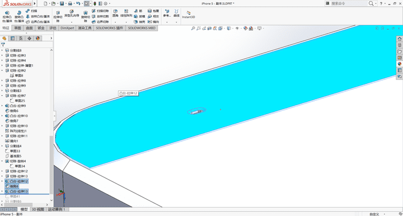The image size is (403, 216).
Task: Select the 圆角 fillet tool
Action: pos(115,13)
